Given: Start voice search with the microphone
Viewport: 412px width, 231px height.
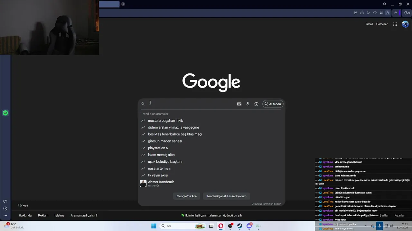Looking at the screenshot, I should 248,104.
